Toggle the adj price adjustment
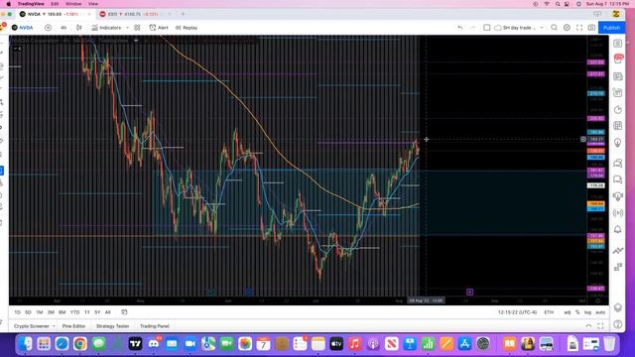This screenshot has width=635, height=357. coord(568,312)
